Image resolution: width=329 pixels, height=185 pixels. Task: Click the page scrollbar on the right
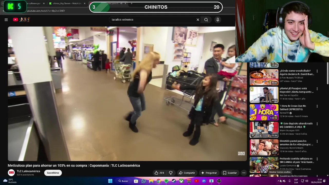click(327, 73)
